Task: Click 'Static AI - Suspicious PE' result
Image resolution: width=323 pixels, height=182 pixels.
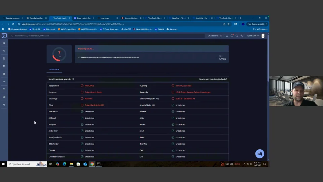Action: point(185,99)
